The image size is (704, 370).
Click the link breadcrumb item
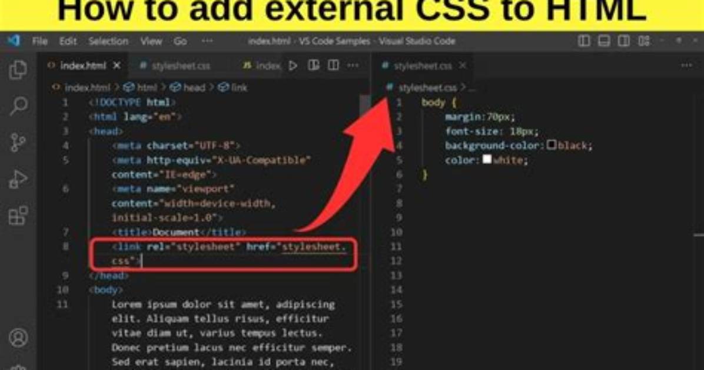233,88
